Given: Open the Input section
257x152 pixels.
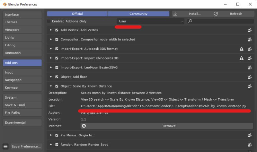Looking at the screenshot, I should point(22,72).
